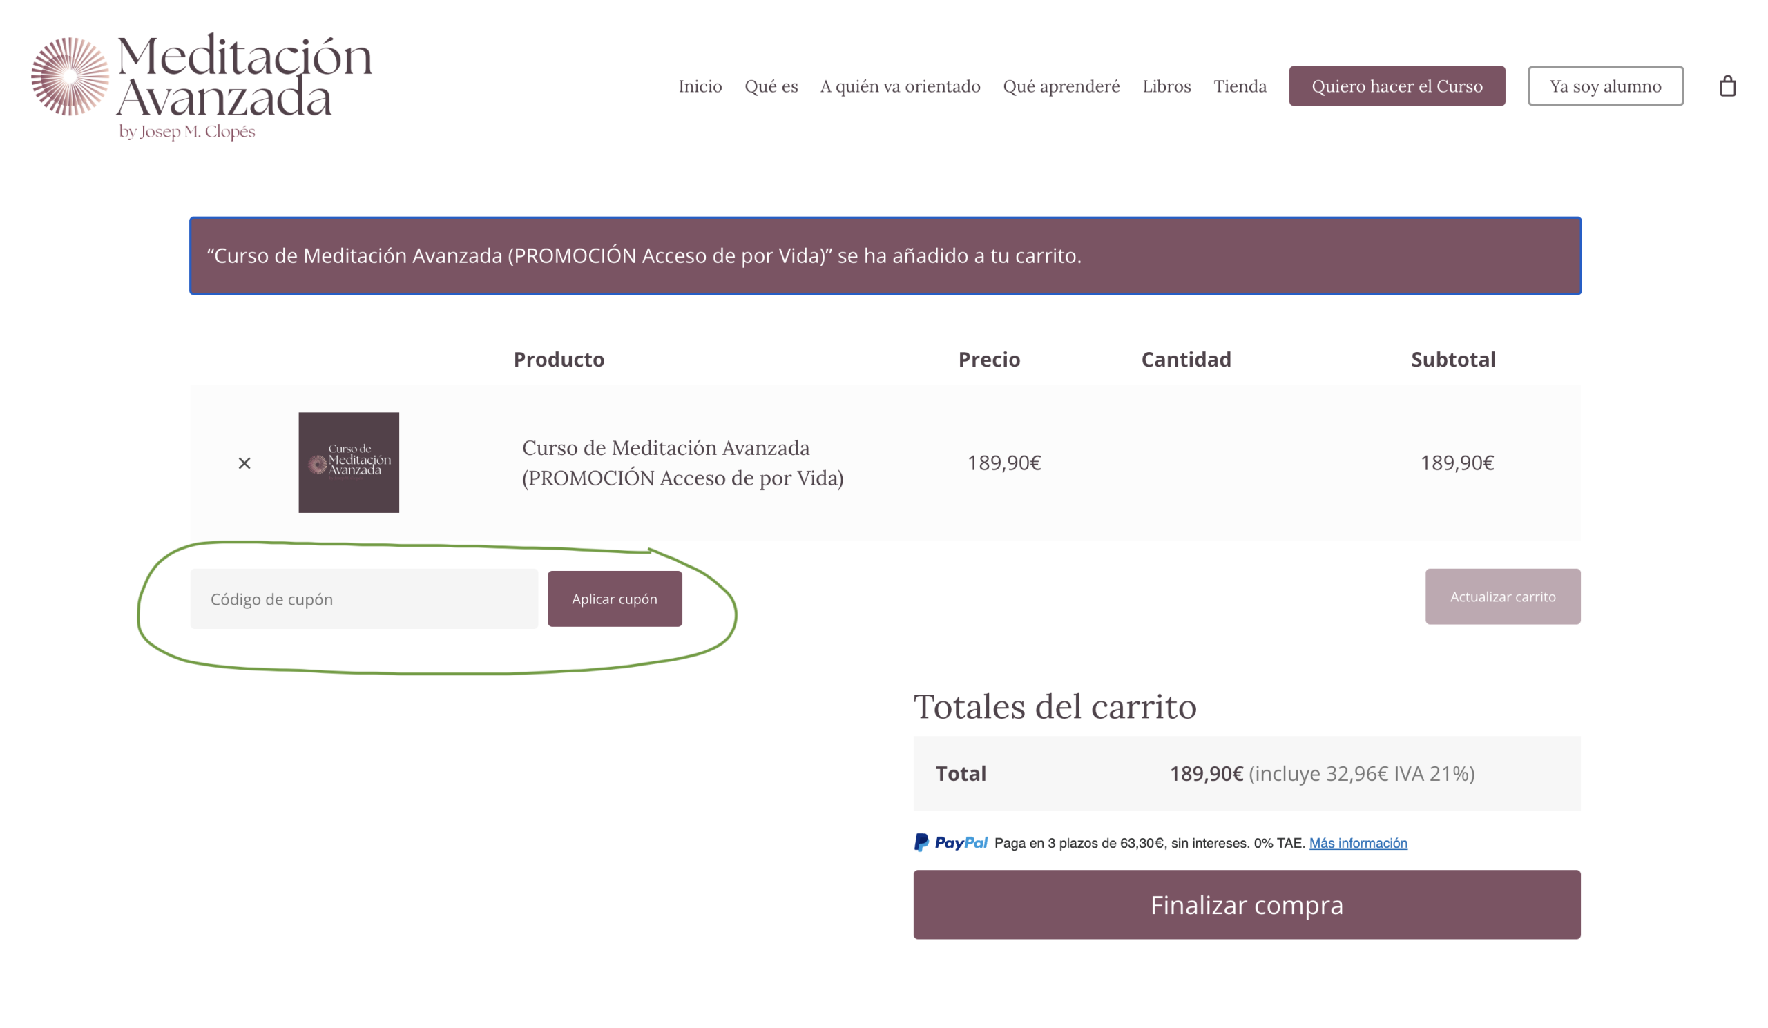
Task: Open the Qué es menu item
Action: pos(771,86)
